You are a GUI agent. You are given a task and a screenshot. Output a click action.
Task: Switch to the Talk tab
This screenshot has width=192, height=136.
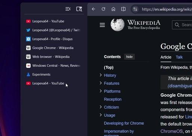179,57
